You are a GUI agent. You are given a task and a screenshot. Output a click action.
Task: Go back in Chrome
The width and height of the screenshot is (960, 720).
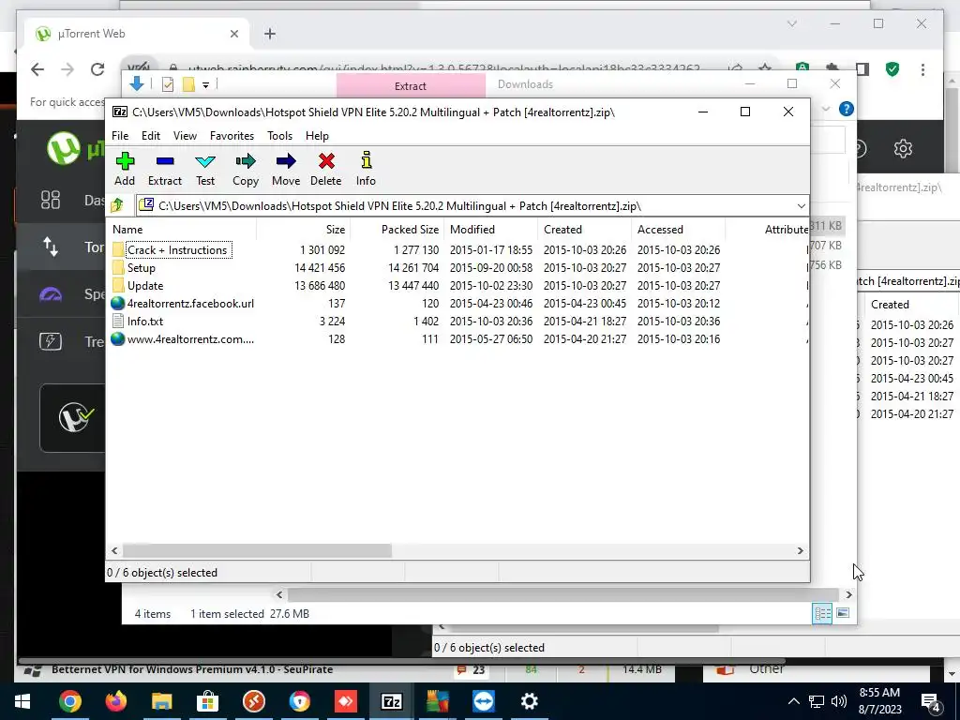(37, 69)
